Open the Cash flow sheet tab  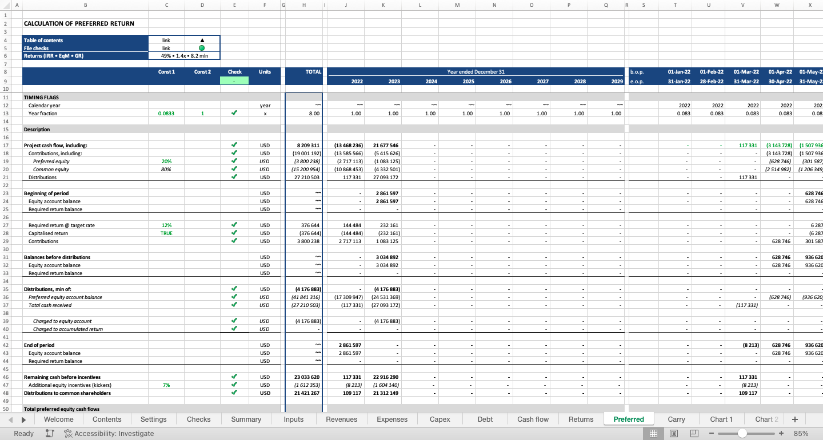pos(533,419)
